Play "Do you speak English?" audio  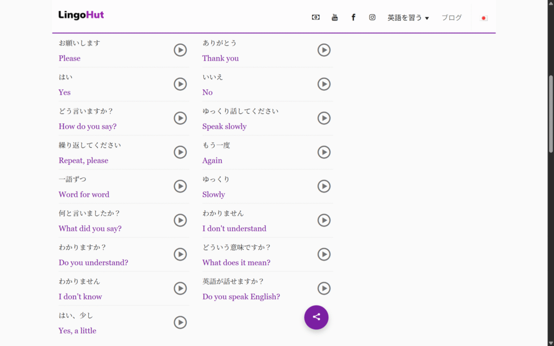324,289
